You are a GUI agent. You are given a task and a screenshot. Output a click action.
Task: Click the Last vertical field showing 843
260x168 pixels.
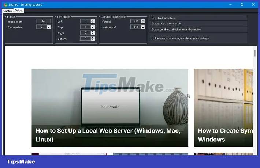pyautogui.click(x=135, y=27)
